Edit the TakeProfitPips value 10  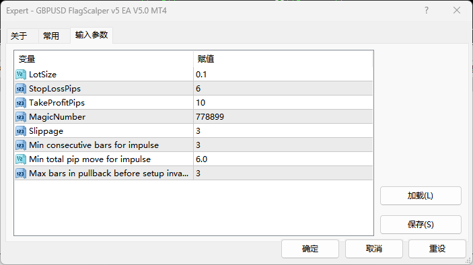(283, 103)
